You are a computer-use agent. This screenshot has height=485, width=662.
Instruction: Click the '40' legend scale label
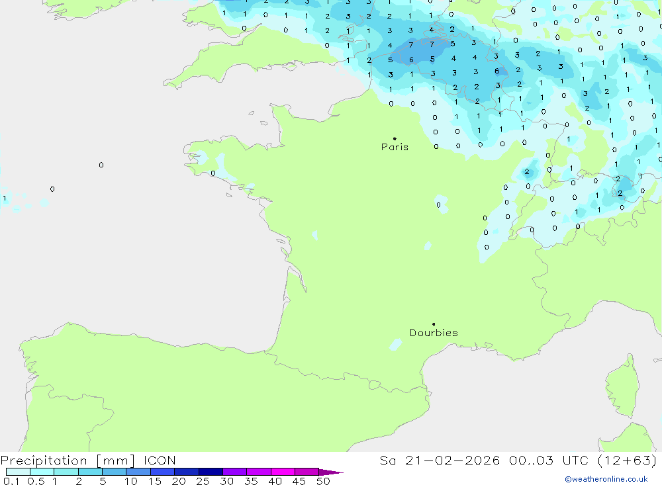(x=275, y=481)
